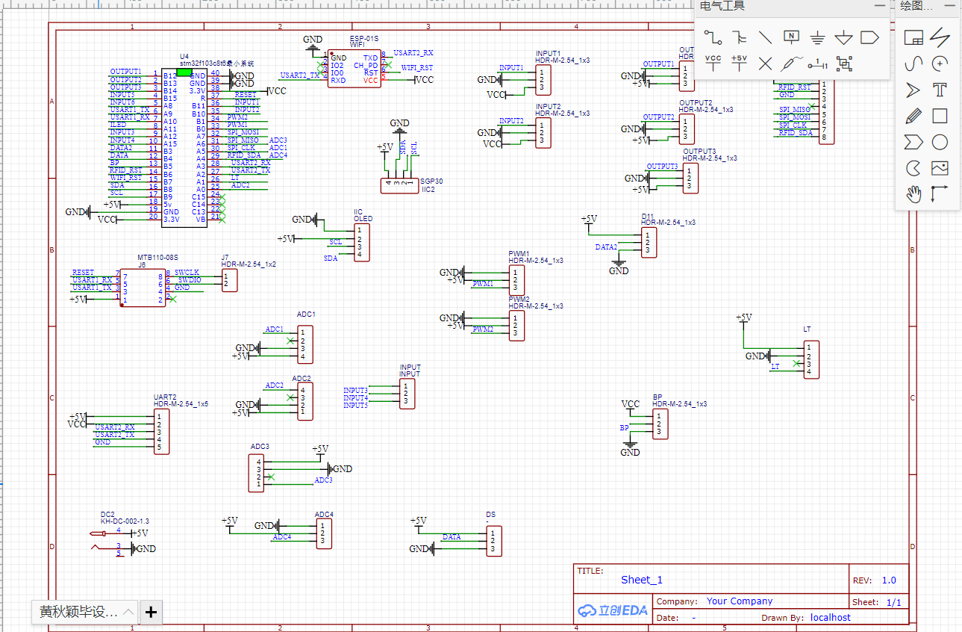
Task: Select the PWM2 header label
Action: [519, 299]
